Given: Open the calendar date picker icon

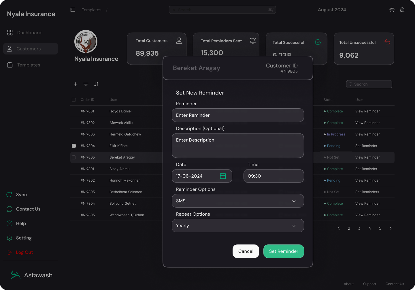Looking at the screenshot, I should [x=223, y=176].
